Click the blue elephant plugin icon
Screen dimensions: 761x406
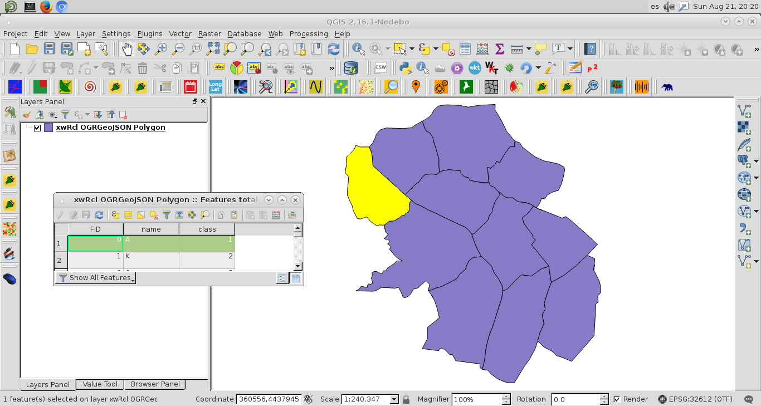pos(667,87)
